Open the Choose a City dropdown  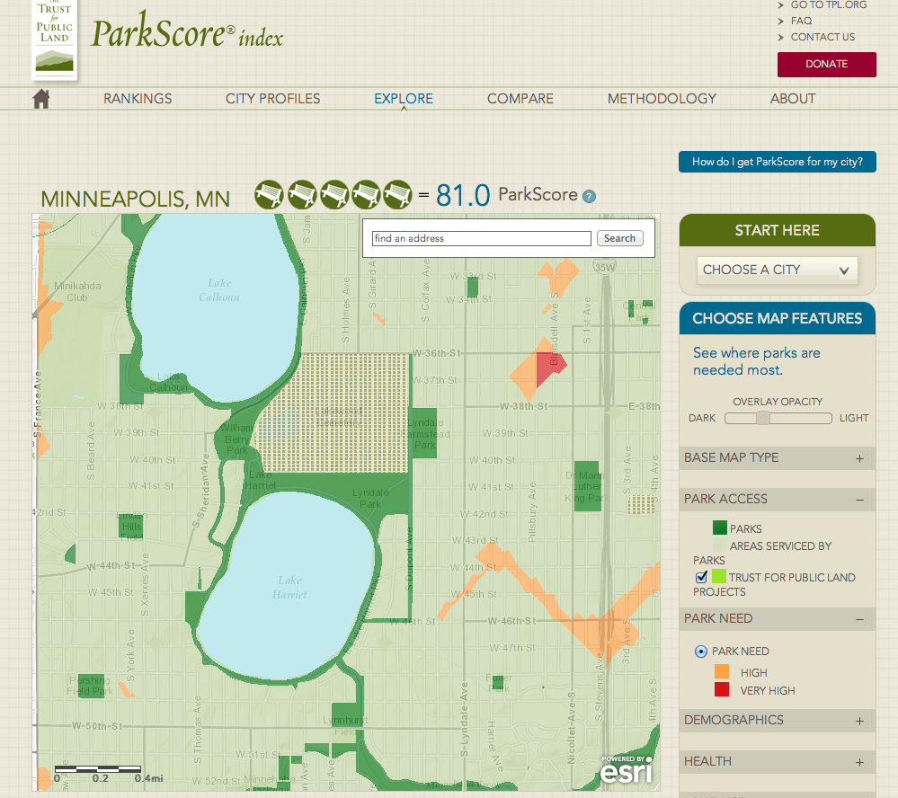(x=778, y=270)
